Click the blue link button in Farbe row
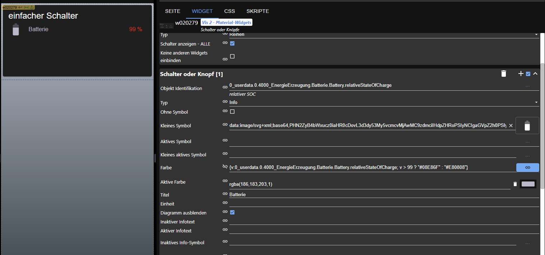This screenshot has width=545, height=255. (x=527, y=167)
